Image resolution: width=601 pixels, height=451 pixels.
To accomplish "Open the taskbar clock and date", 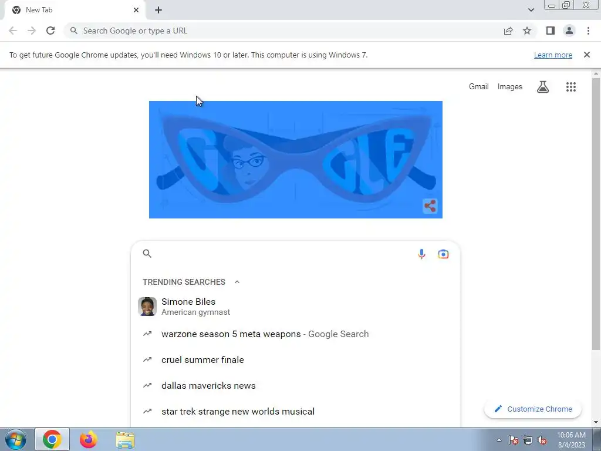I will click(571, 440).
